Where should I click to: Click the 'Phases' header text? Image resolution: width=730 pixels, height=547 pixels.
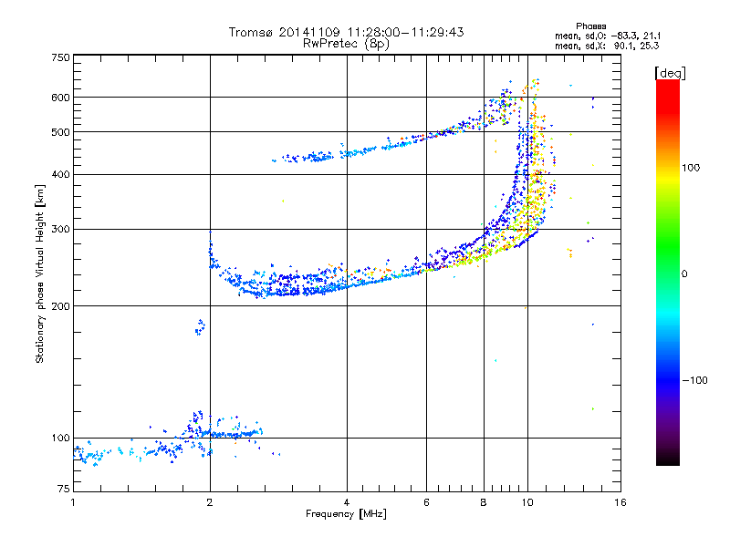590,26
